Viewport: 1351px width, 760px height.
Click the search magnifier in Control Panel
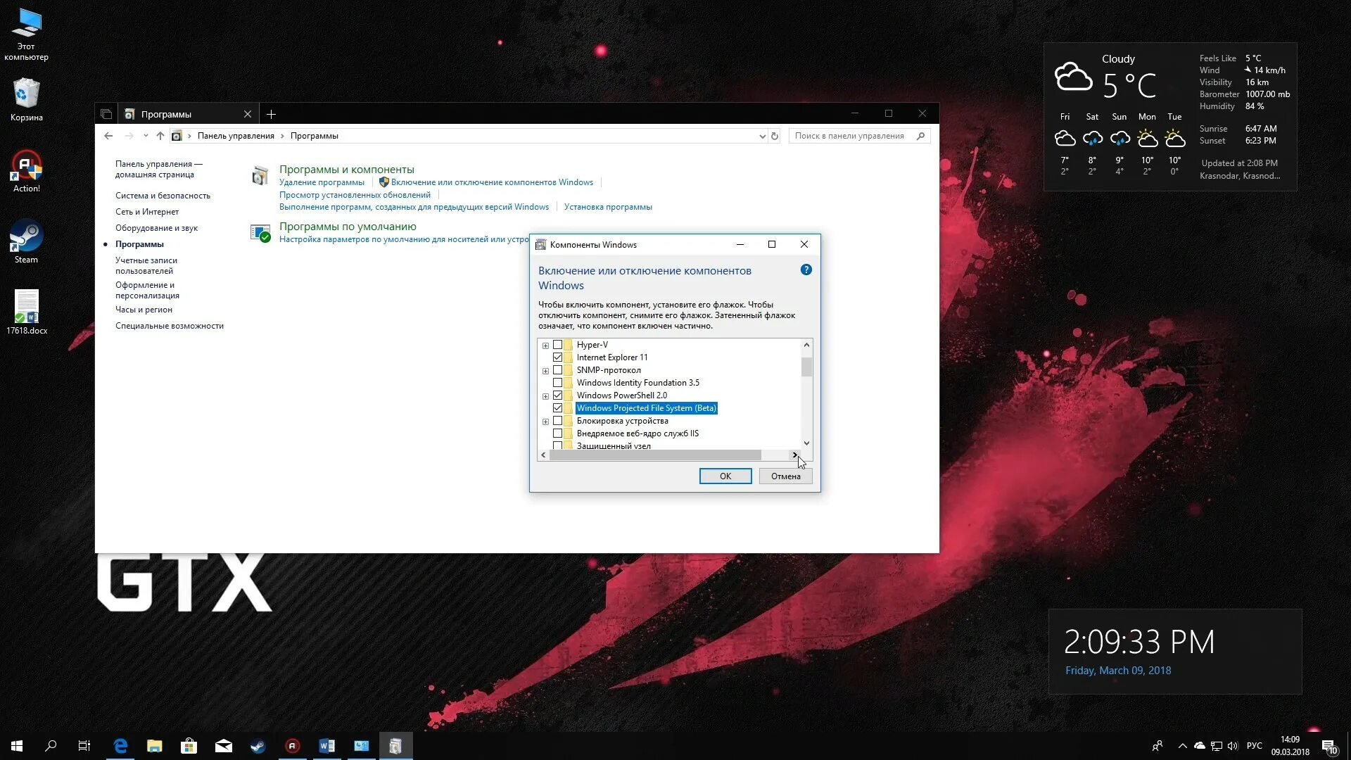tap(920, 136)
